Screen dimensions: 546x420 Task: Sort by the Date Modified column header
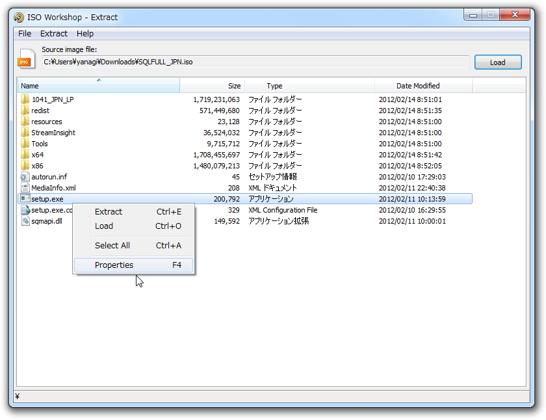[x=423, y=86]
